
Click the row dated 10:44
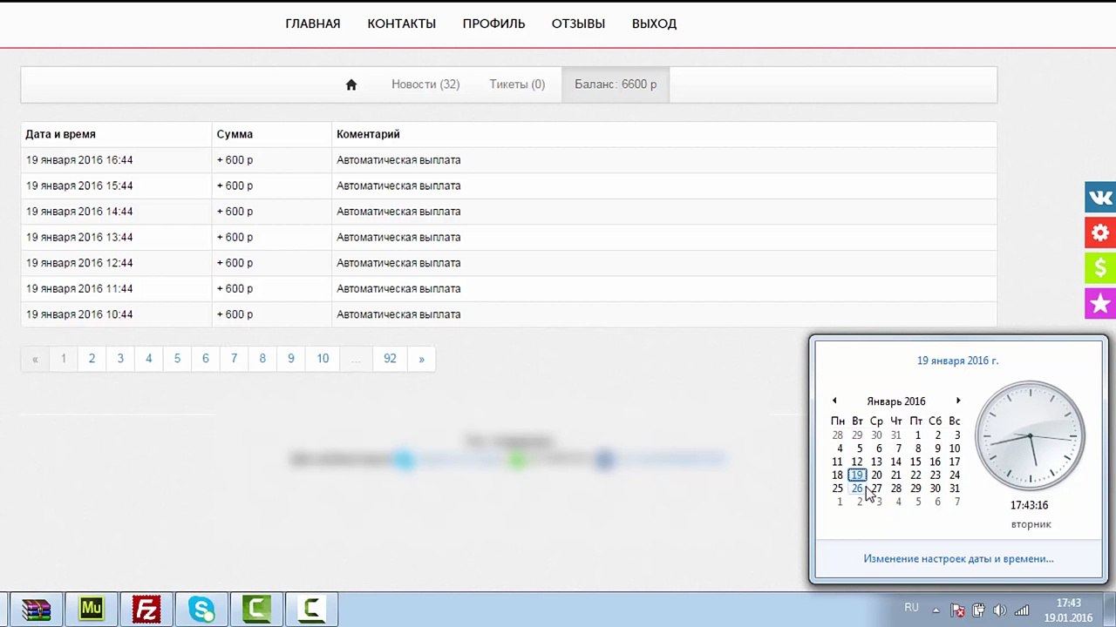tap(508, 314)
